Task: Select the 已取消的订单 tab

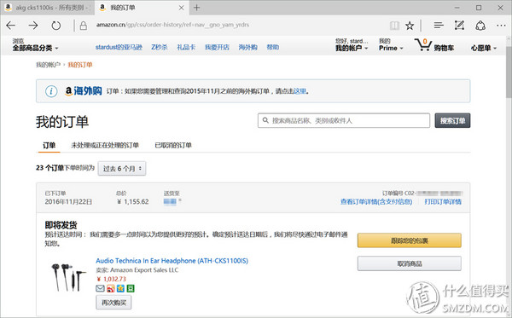Action: tap(173, 146)
